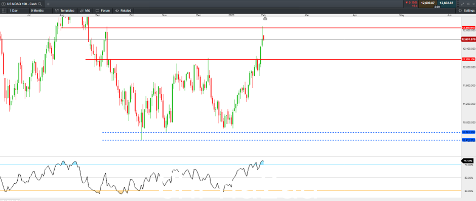Show Related instruments

click(x=123, y=10)
